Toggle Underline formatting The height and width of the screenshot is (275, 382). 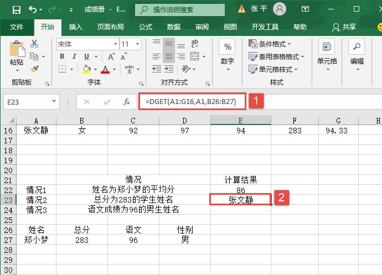click(86, 56)
